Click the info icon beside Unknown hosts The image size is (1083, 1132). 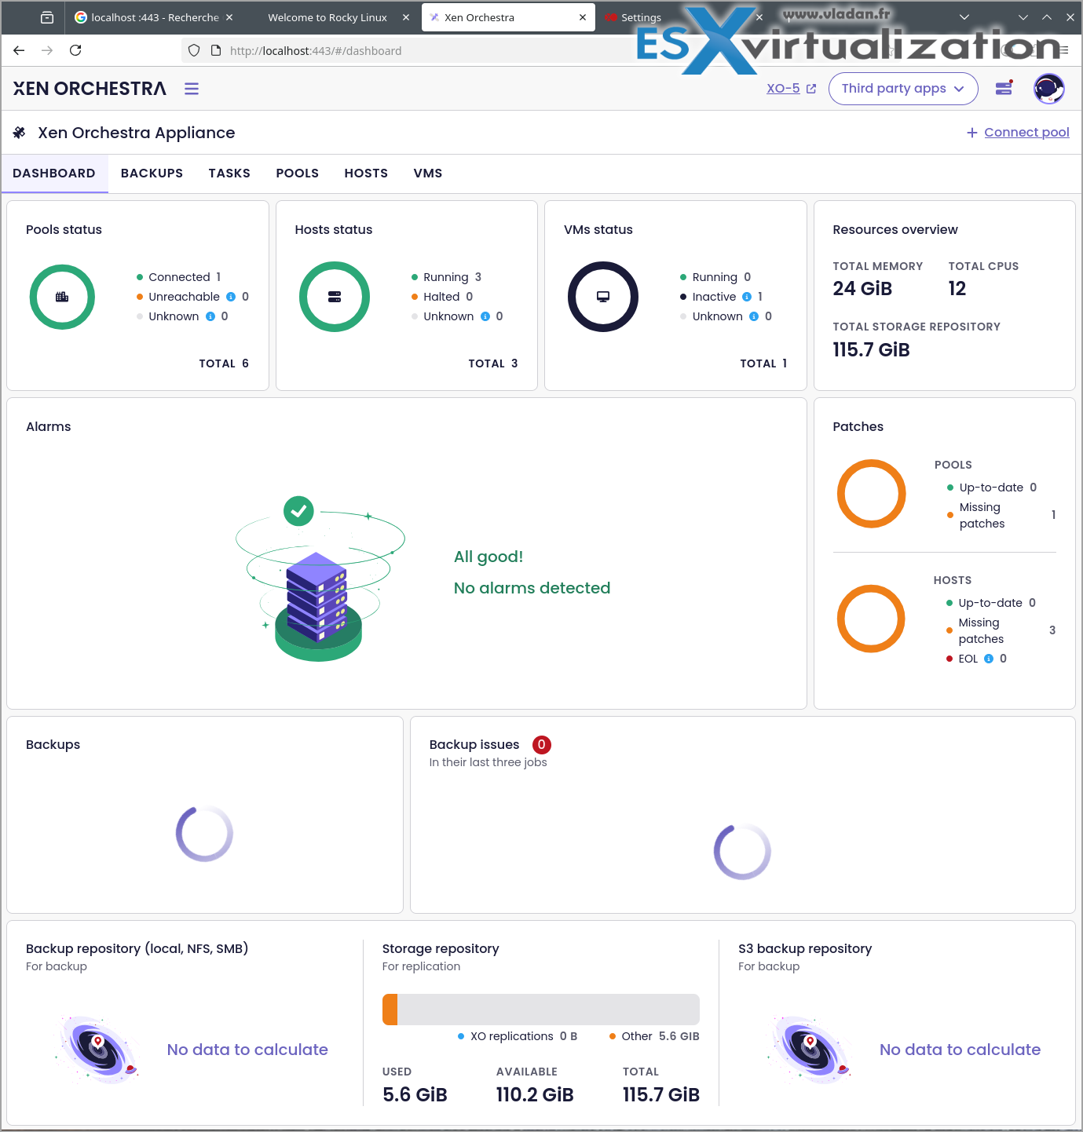coord(485,316)
